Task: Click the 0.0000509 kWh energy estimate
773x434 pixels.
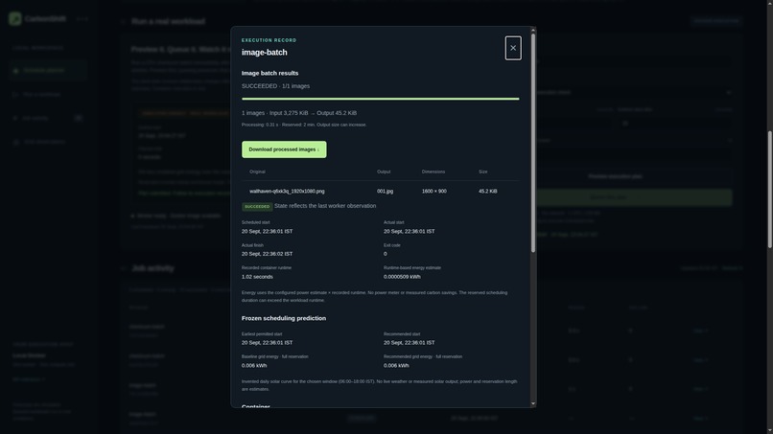Action: tap(402, 277)
